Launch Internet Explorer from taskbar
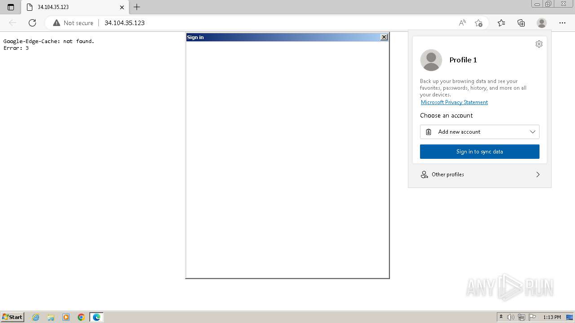575x323 pixels. click(36, 317)
